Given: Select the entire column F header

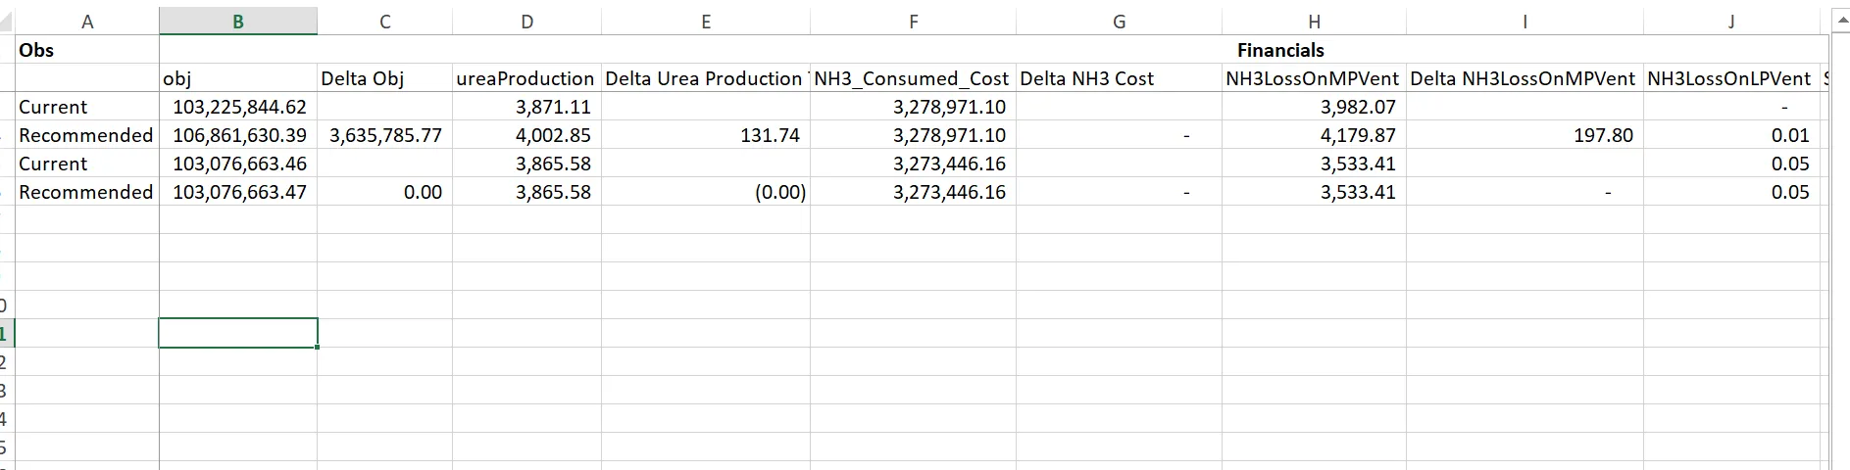Looking at the screenshot, I should click(913, 22).
